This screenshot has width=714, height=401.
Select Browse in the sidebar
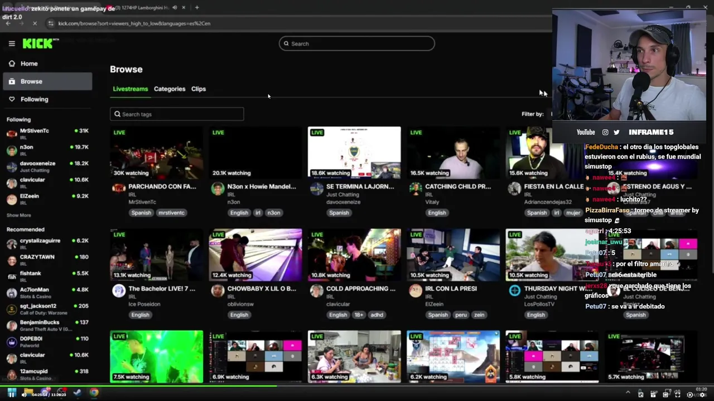click(x=47, y=81)
